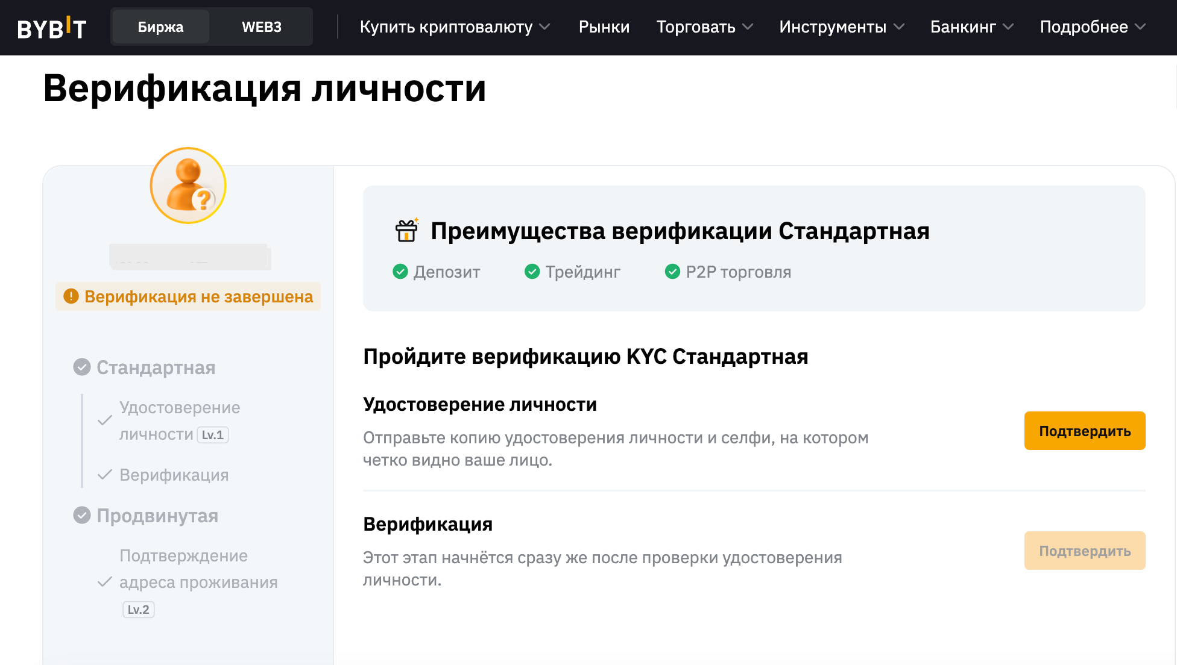
Task: Expand the Торговать chevron arrow
Action: (x=748, y=27)
